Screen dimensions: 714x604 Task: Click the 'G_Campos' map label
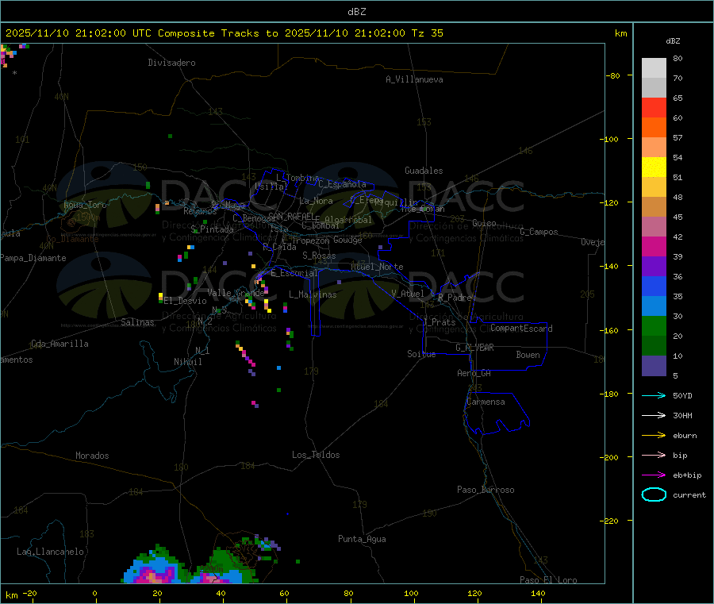[539, 232]
